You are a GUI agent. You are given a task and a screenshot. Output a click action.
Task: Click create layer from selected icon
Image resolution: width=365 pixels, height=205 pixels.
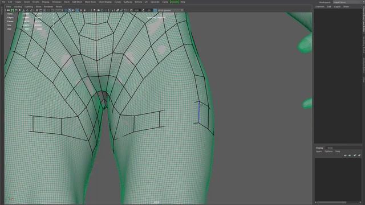pos(359,155)
